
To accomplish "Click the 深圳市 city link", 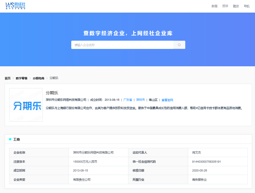I will [x=140, y=100].
